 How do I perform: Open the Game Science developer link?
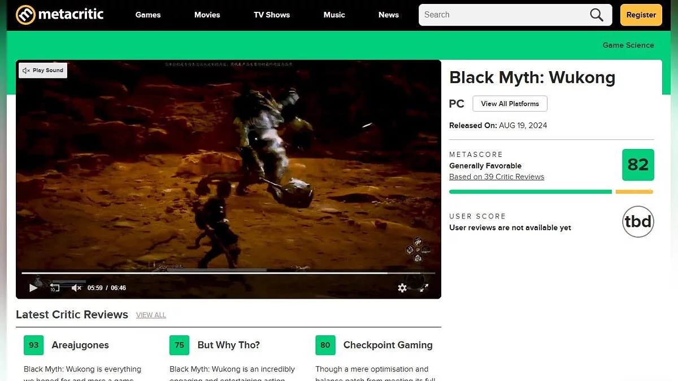coord(628,45)
